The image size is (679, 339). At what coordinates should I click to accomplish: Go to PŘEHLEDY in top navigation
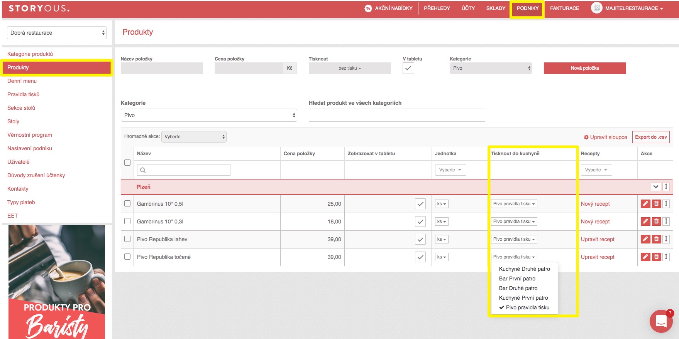coord(437,8)
